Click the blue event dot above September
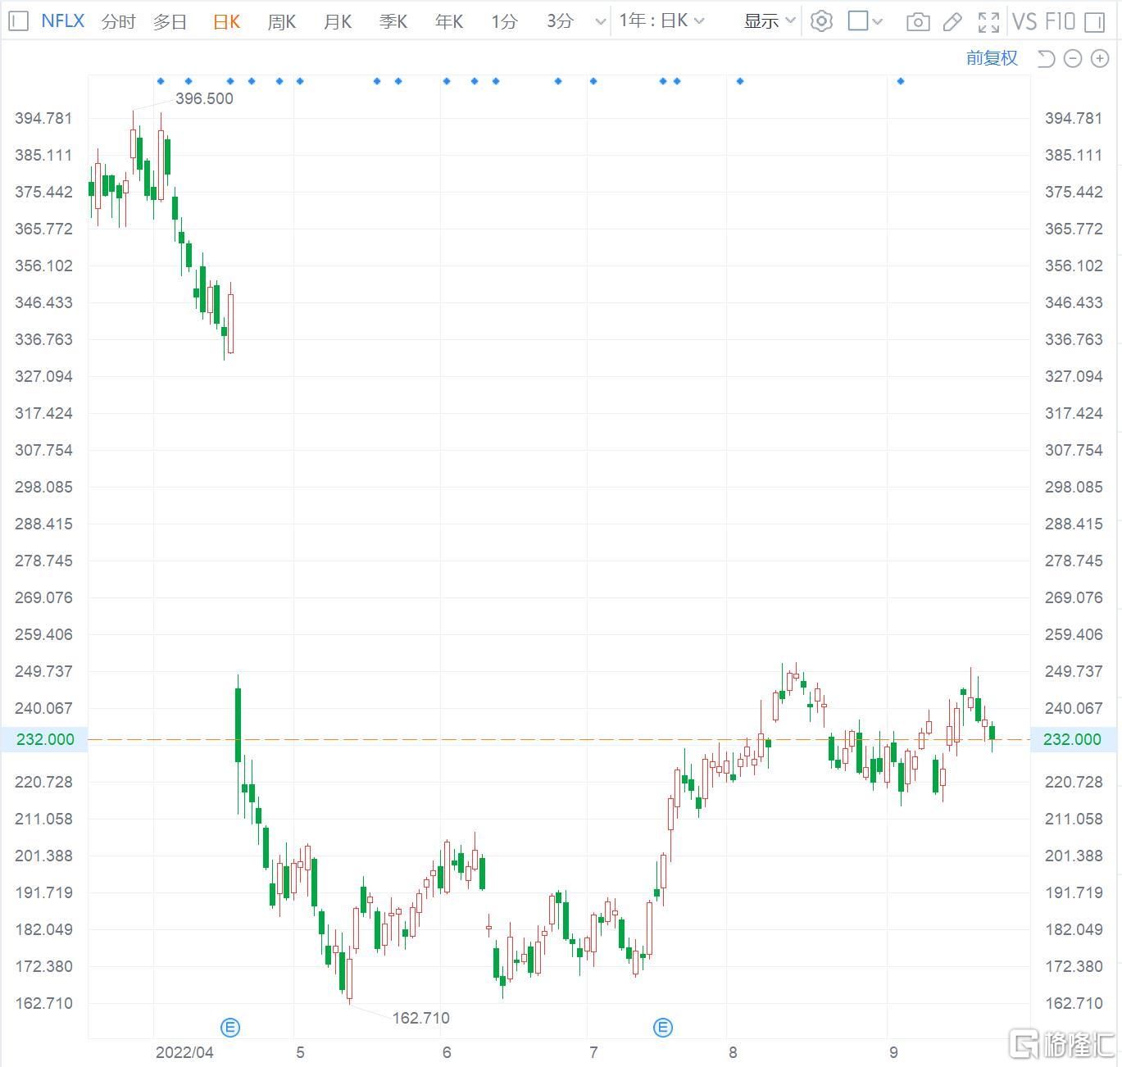The image size is (1122, 1067). (901, 81)
